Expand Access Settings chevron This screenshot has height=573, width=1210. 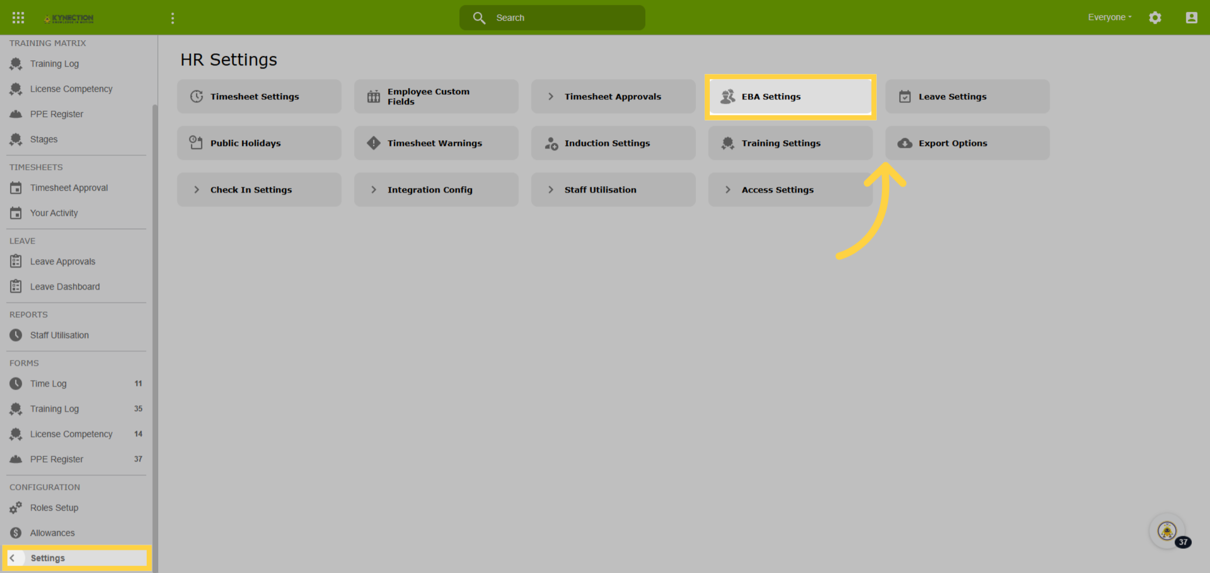728,190
